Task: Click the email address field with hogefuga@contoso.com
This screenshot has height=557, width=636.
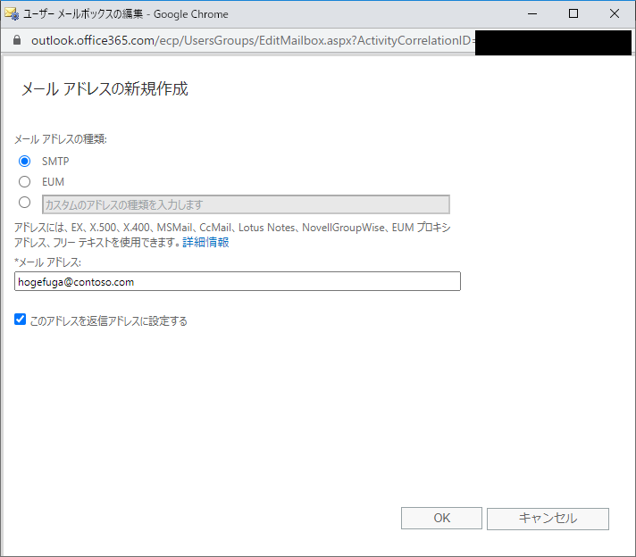Action: pyautogui.click(x=238, y=281)
